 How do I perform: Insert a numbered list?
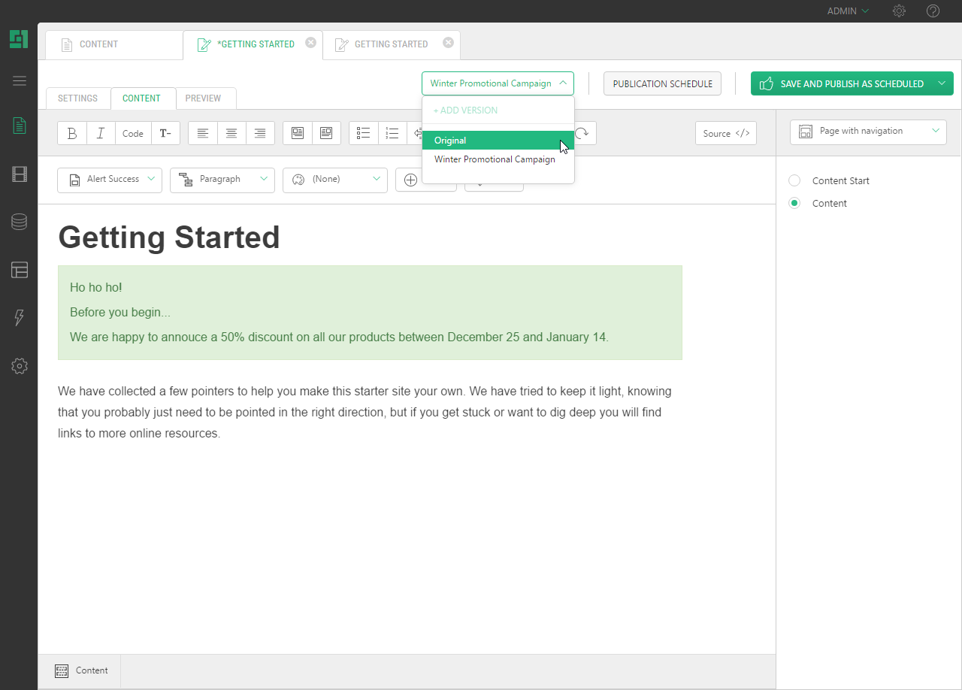tap(392, 133)
